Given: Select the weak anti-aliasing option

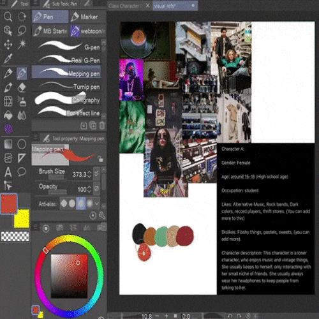Looking at the screenshot, I should pyautogui.click(x=72, y=204).
